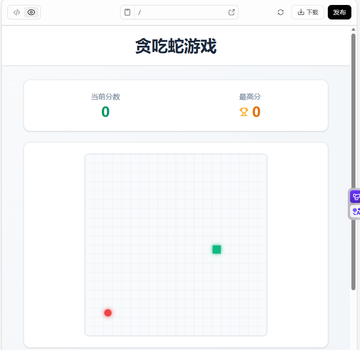Click the orange high score number
The width and height of the screenshot is (360, 350).
coord(256,112)
